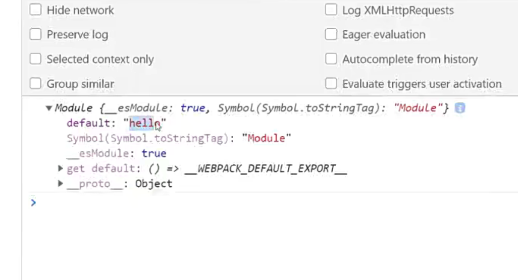Check Autocomplete from history option
This screenshot has width=518, height=280.
coord(331,59)
